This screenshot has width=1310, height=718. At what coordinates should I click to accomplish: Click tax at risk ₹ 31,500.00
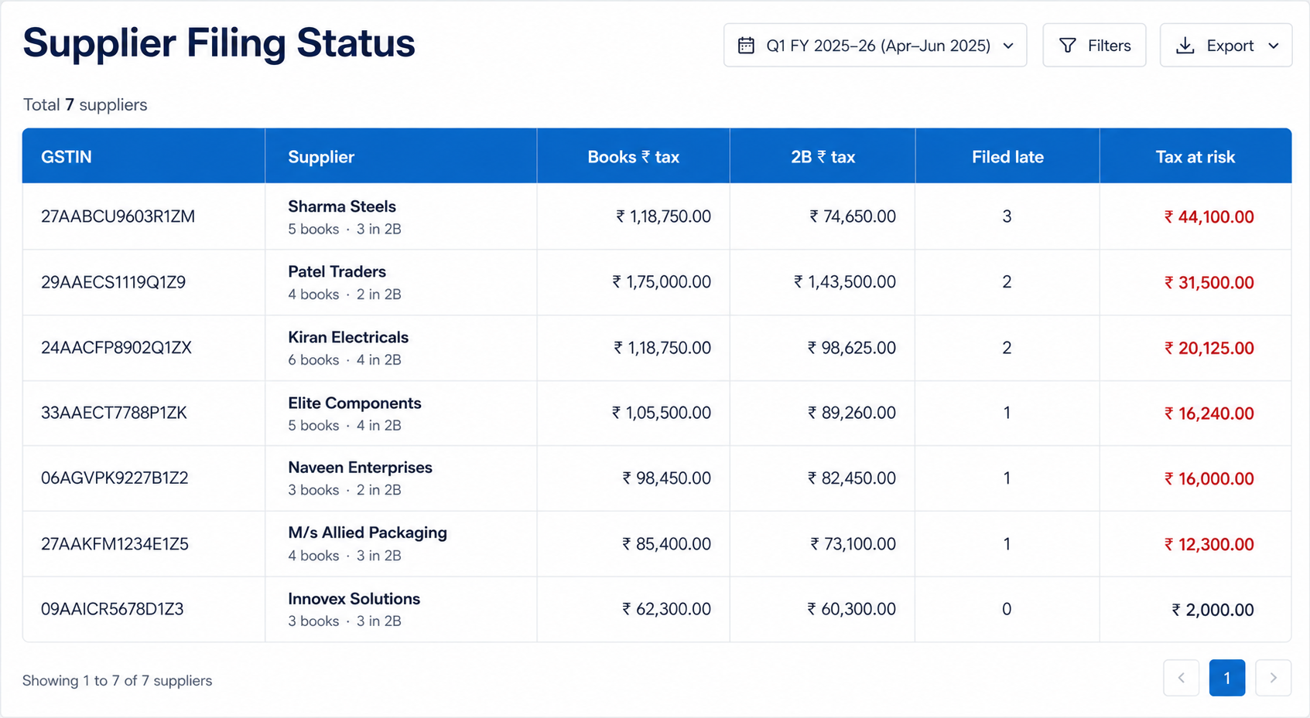point(1209,283)
